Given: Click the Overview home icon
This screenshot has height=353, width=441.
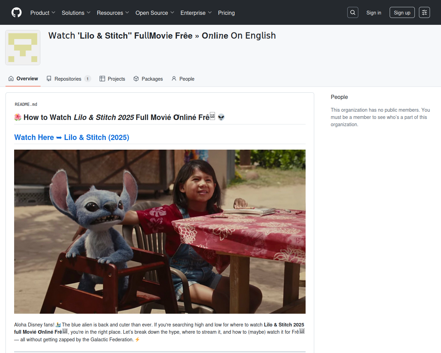Looking at the screenshot, I should pyautogui.click(x=11, y=79).
